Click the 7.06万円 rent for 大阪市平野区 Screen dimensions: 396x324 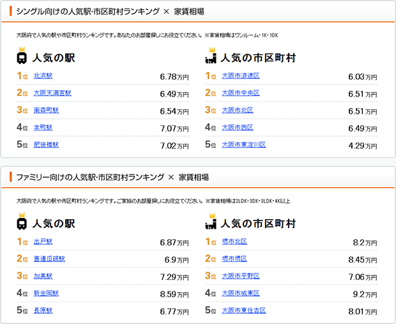coord(363,277)
